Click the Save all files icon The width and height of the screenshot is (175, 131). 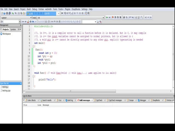tap(10, 13)
